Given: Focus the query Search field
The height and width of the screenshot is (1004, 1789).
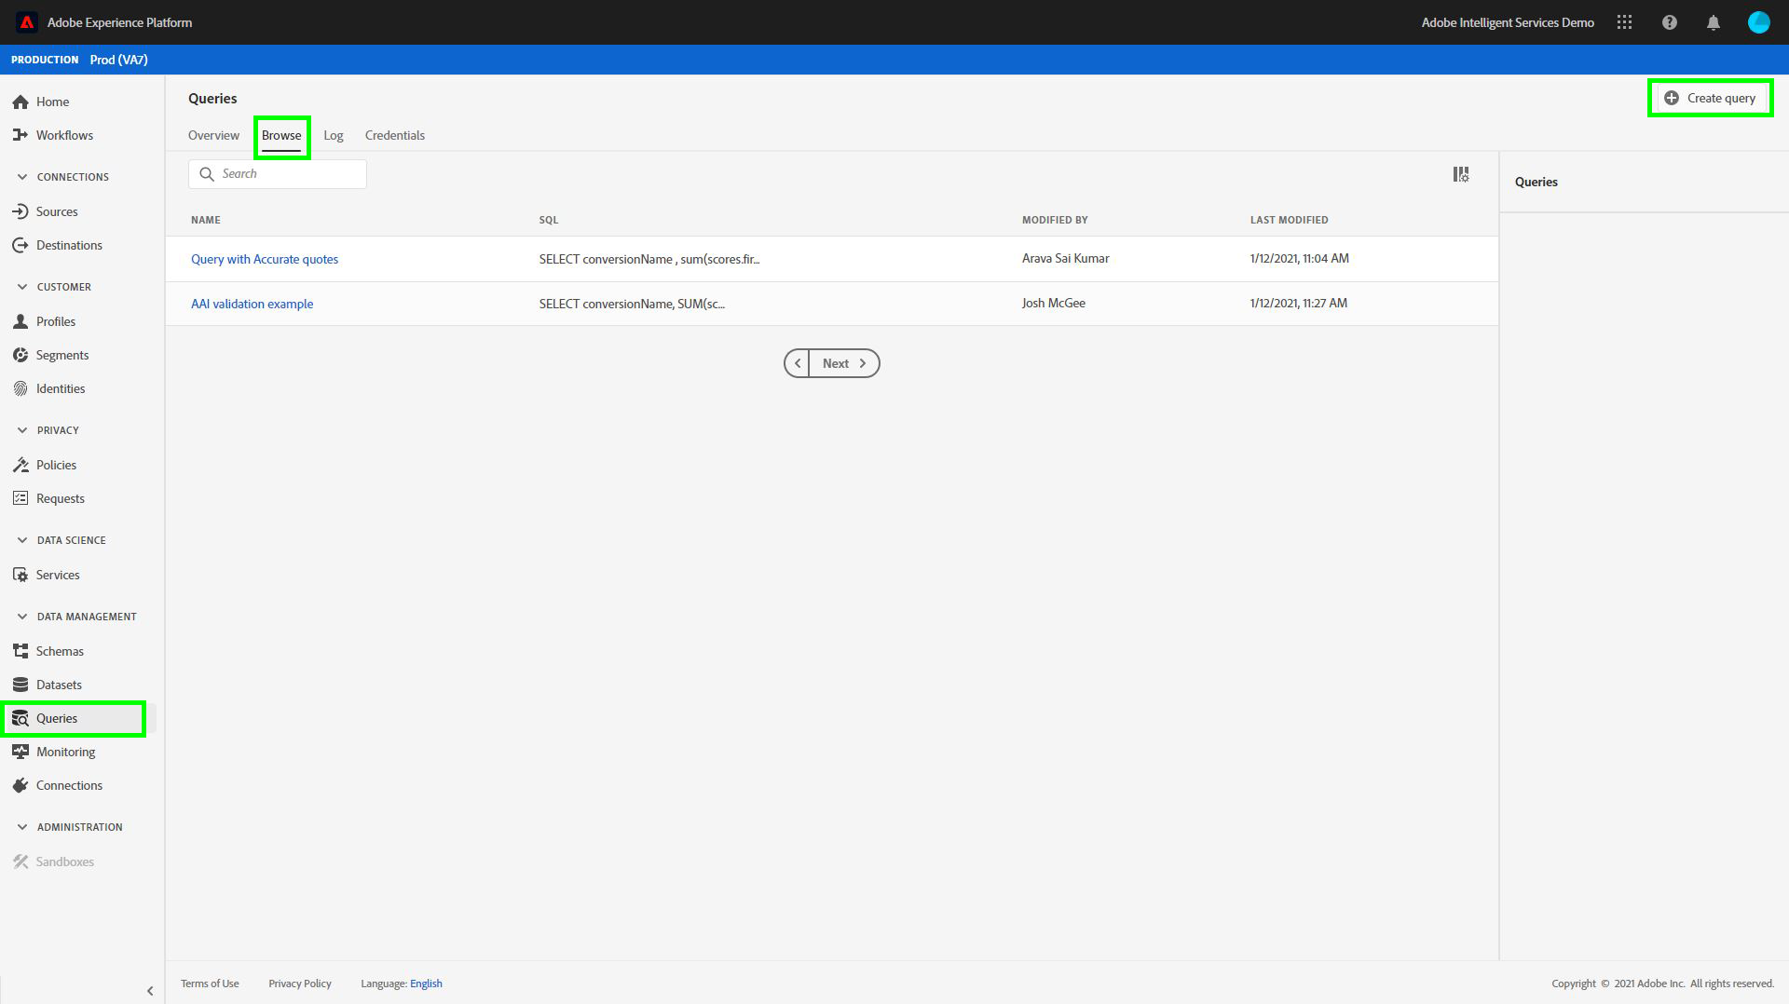Looking at the screenshot, I should 278,174.
